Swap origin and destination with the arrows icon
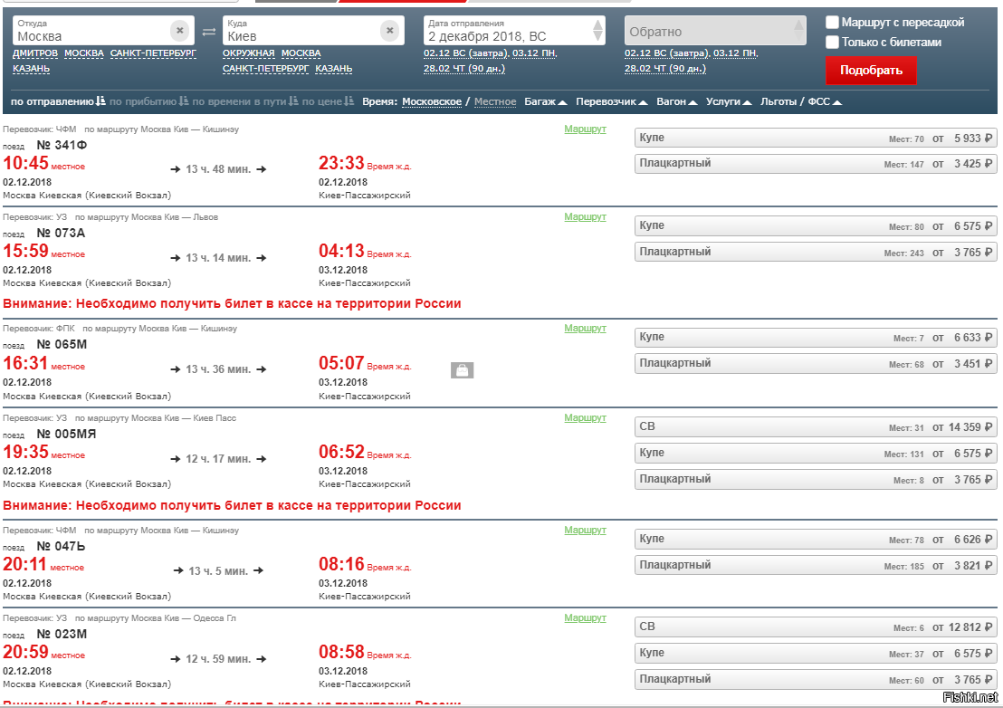Screen dimensions: 1003x708 point(209,32)
